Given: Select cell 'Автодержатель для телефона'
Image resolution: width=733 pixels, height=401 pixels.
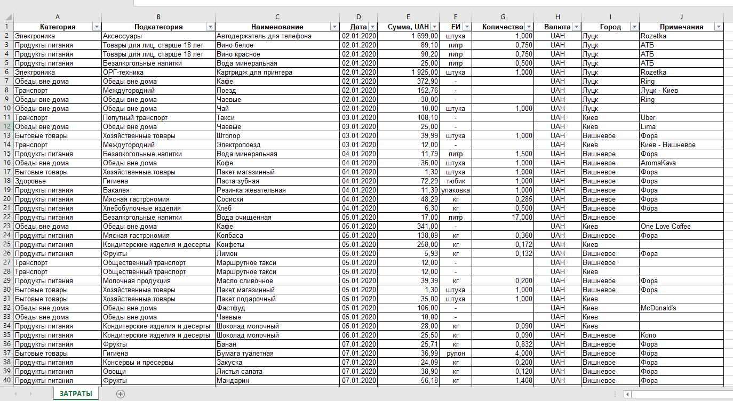Looking at the screenshot, I should [277, 36].
